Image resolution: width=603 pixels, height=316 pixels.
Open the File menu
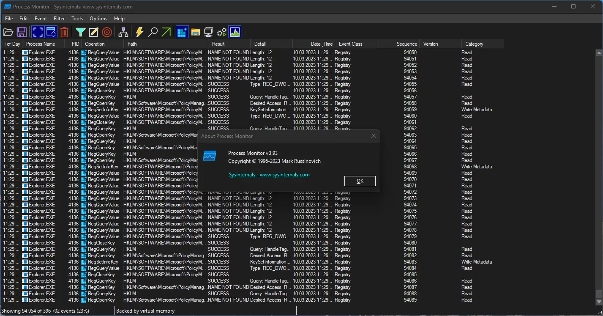coord(9,19)
